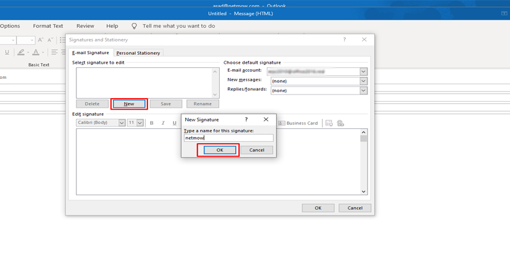Open the ribbon font size dropdown
Viewport: 510px width, 269px height.
pos(32,40)
